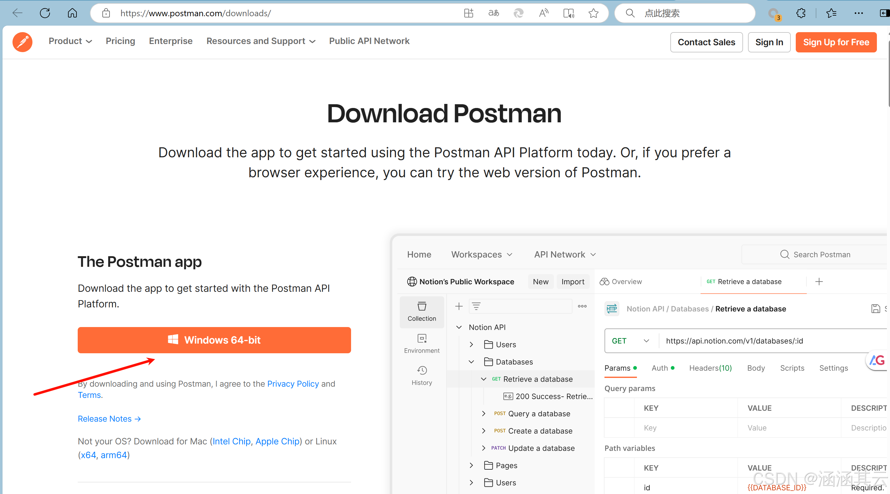Viewport: 890px width, 494px height.
Task: Click the browser refresh icon
Action: click(45, 13)
